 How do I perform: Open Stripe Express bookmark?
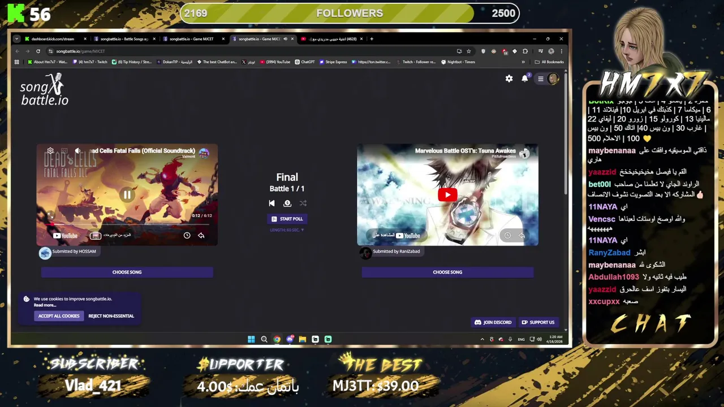333,62
